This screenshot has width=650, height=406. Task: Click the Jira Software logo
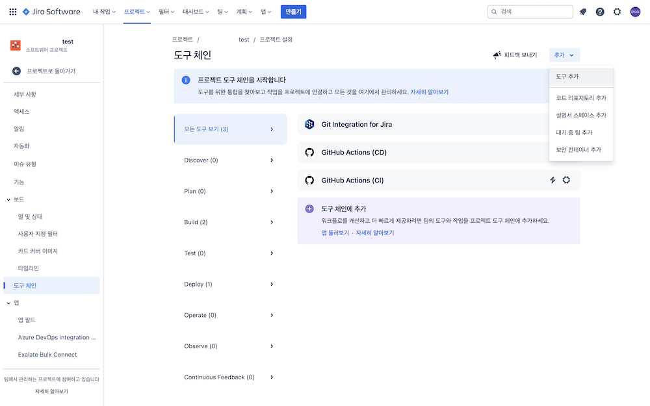[51, 12]
